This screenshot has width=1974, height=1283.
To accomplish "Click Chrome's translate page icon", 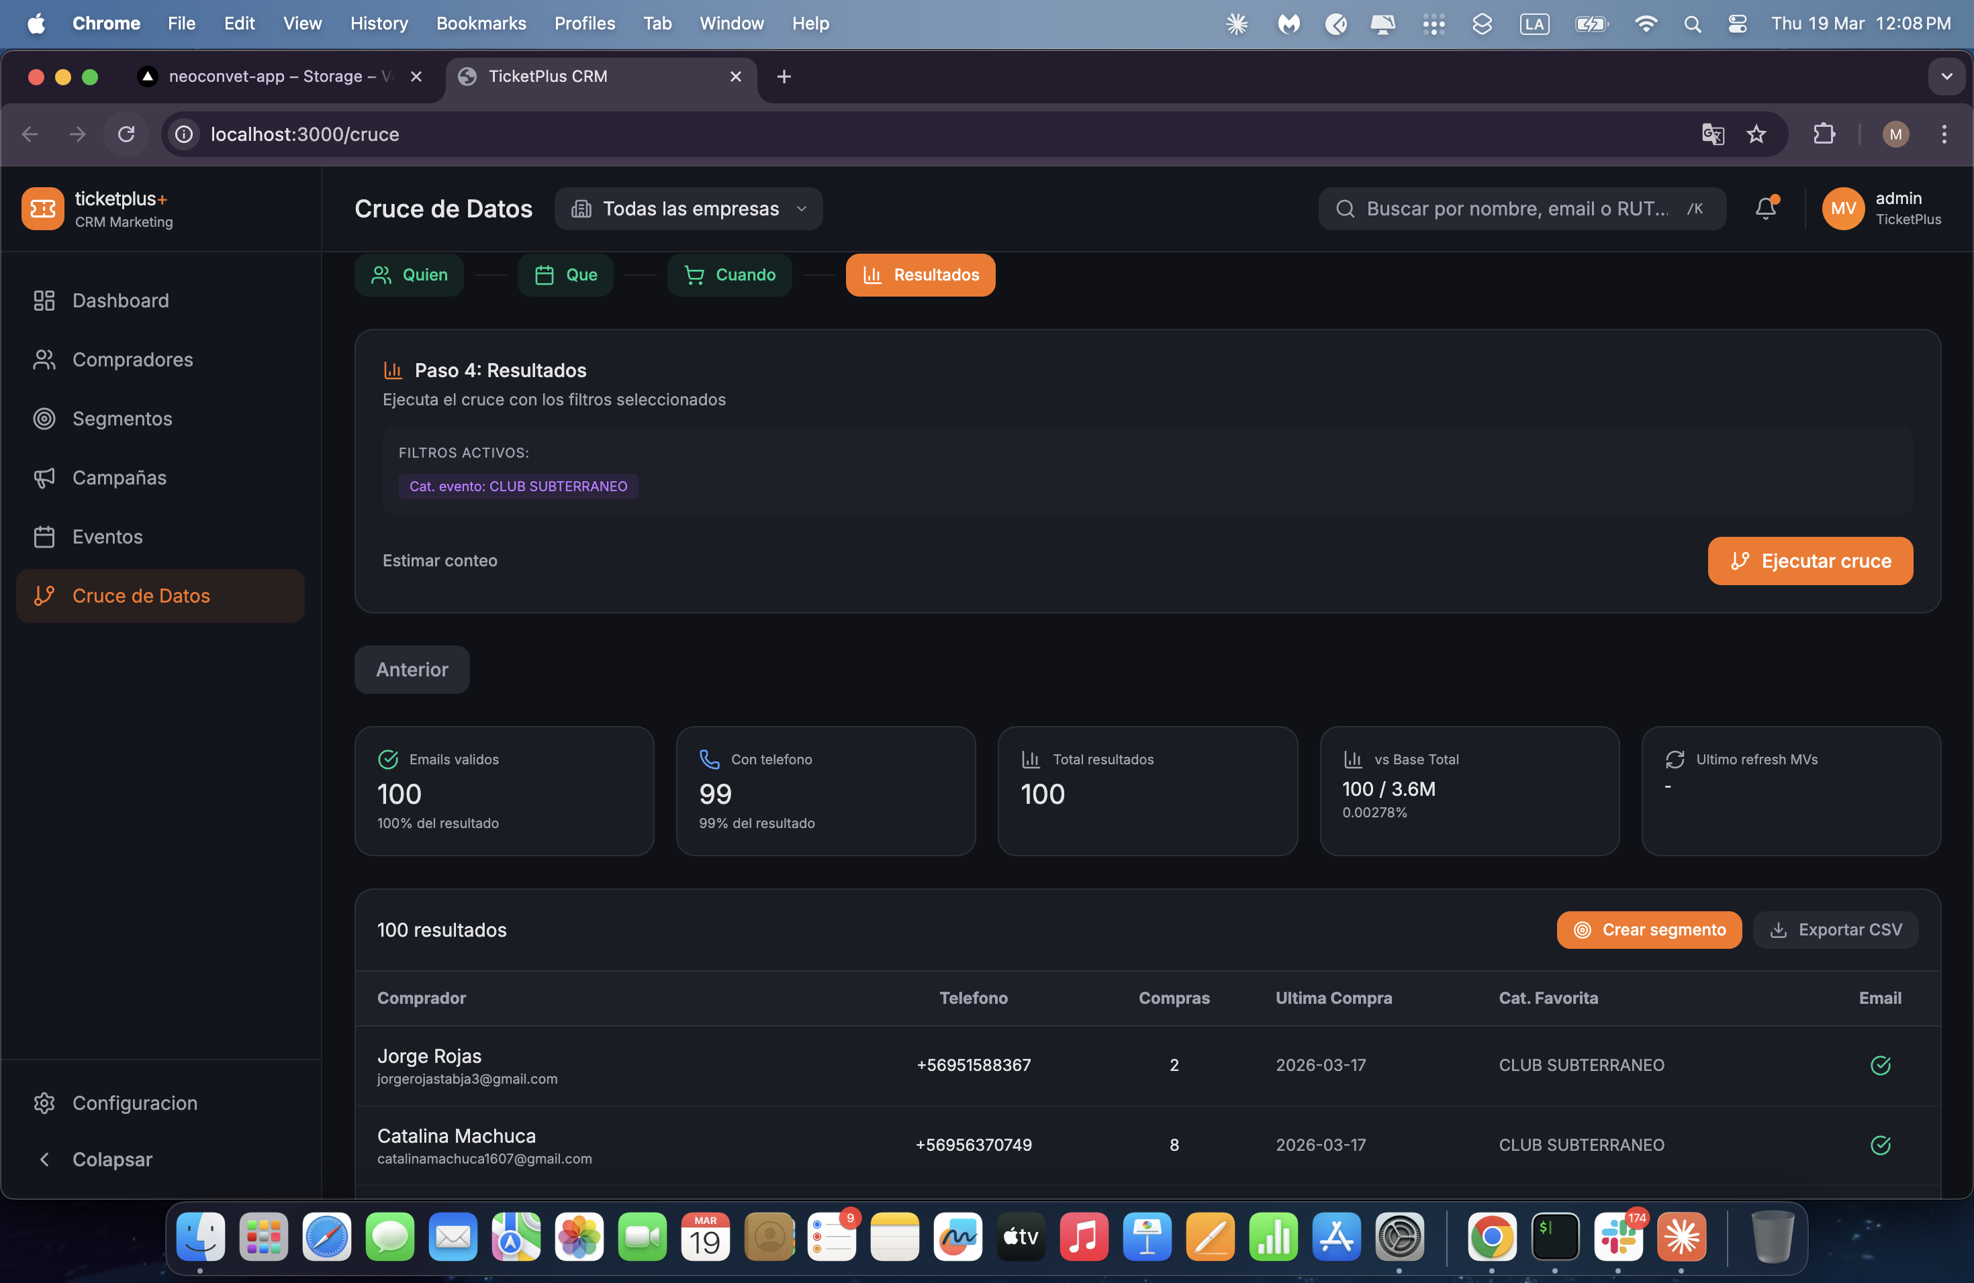I will [1712, 134].
